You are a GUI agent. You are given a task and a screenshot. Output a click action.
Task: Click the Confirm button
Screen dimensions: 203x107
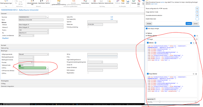[189, 24]
